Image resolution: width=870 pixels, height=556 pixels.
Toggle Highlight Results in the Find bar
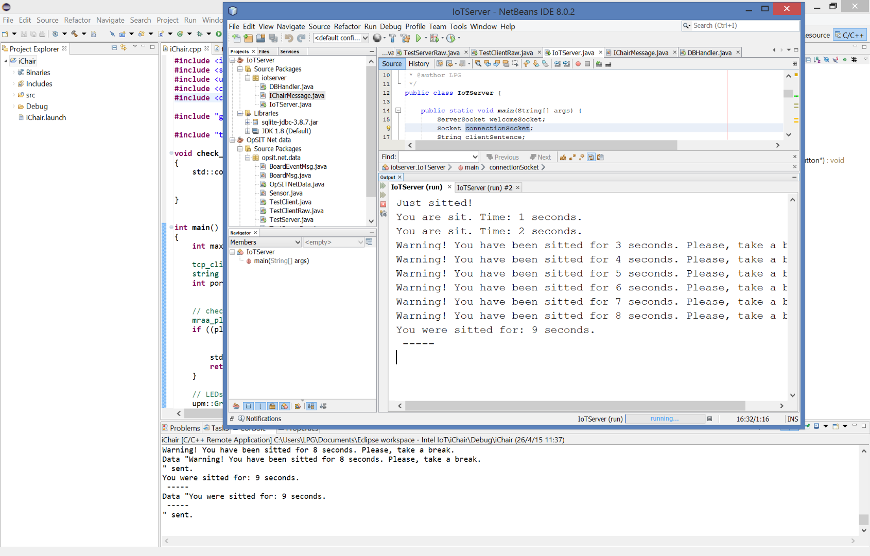(x=591, y=157)
